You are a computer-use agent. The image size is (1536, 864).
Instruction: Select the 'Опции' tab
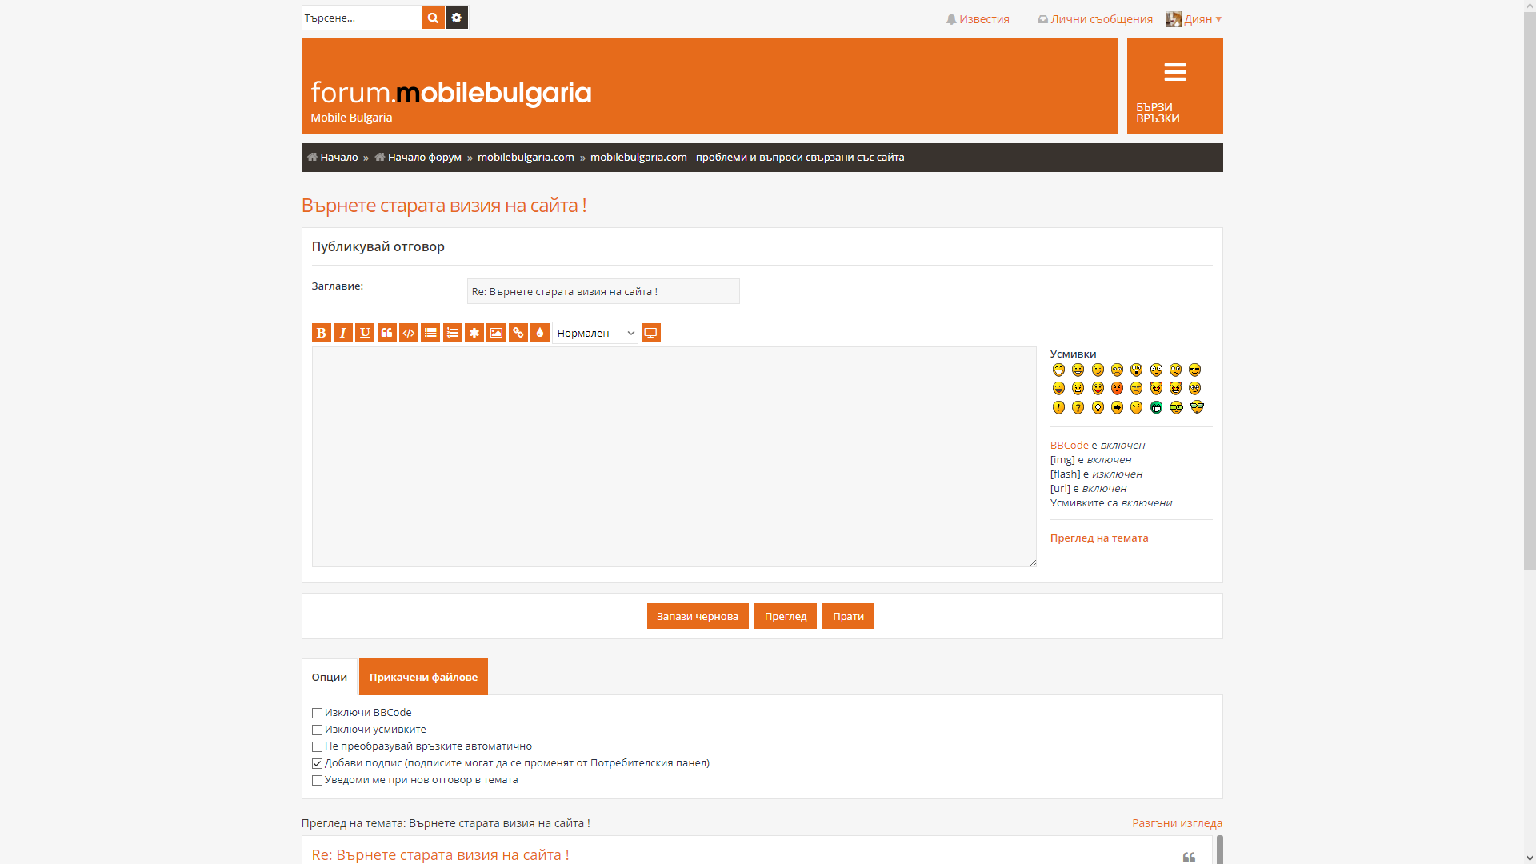click(330, 677)
